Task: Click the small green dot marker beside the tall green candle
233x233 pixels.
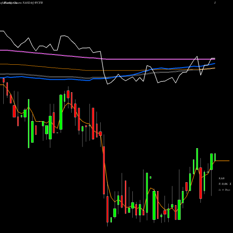Action: [151, 178]
